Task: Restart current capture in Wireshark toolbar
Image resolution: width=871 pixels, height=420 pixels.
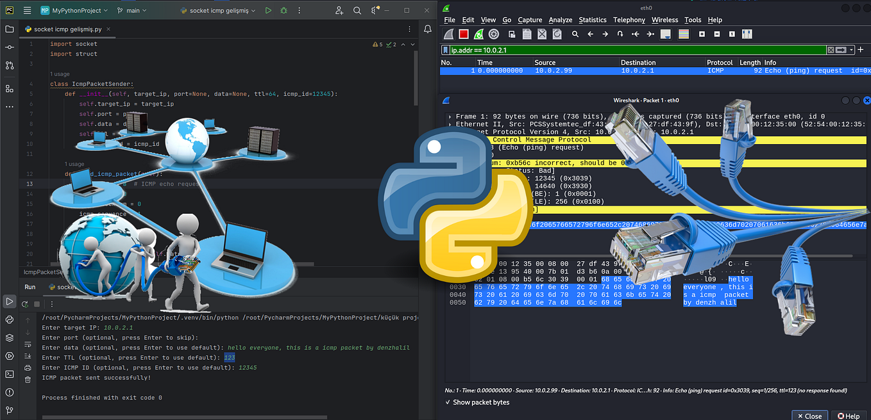Action: pos(478,34)
